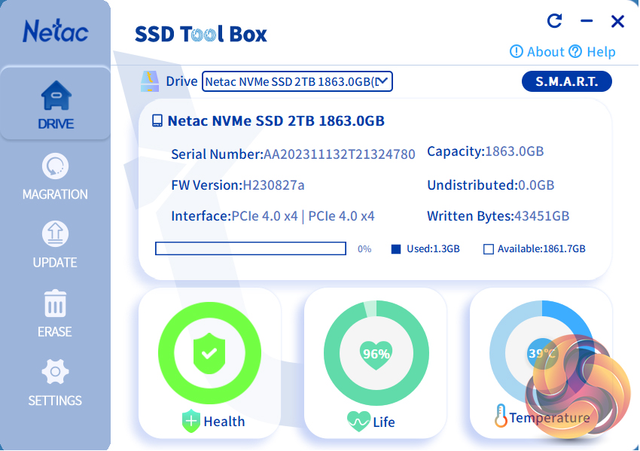Click the question mark icon beside Help

(x=575, y=51)
